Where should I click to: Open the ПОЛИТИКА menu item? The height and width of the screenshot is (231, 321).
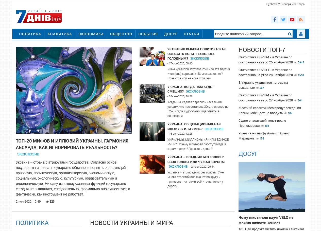pos(30,33)
